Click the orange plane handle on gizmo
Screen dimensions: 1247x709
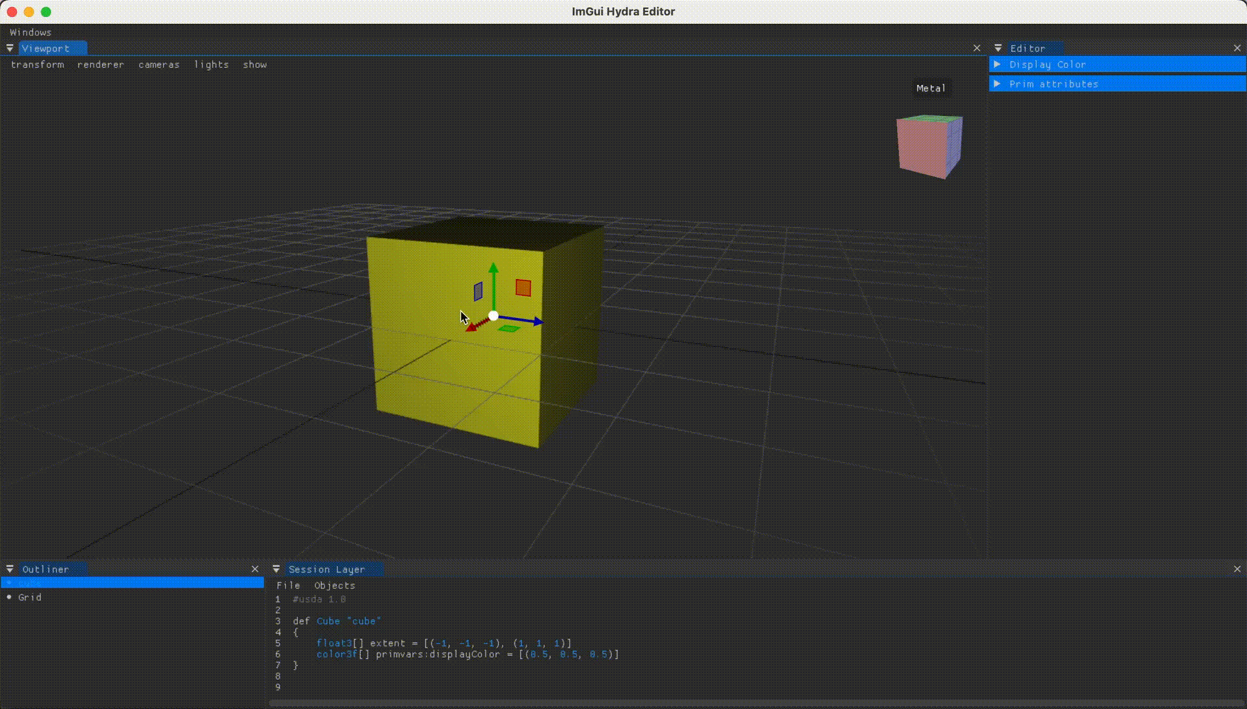(x=523, y=288)
